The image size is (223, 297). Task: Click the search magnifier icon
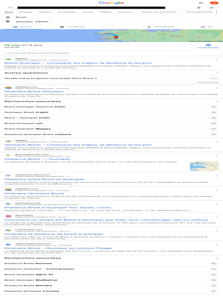(11, 8)
